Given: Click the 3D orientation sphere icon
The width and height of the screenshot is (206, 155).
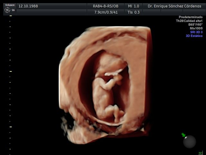Looking at the screenshot, I should [190, 142].
